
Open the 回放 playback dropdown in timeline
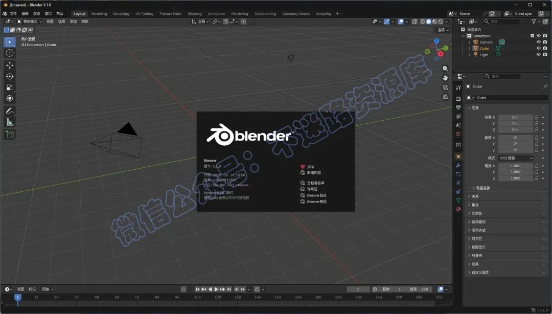point(48,289)
